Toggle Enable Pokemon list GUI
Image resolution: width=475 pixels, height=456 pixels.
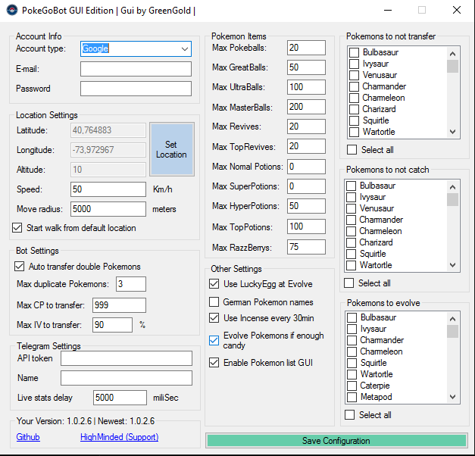[x=214, y=363]
